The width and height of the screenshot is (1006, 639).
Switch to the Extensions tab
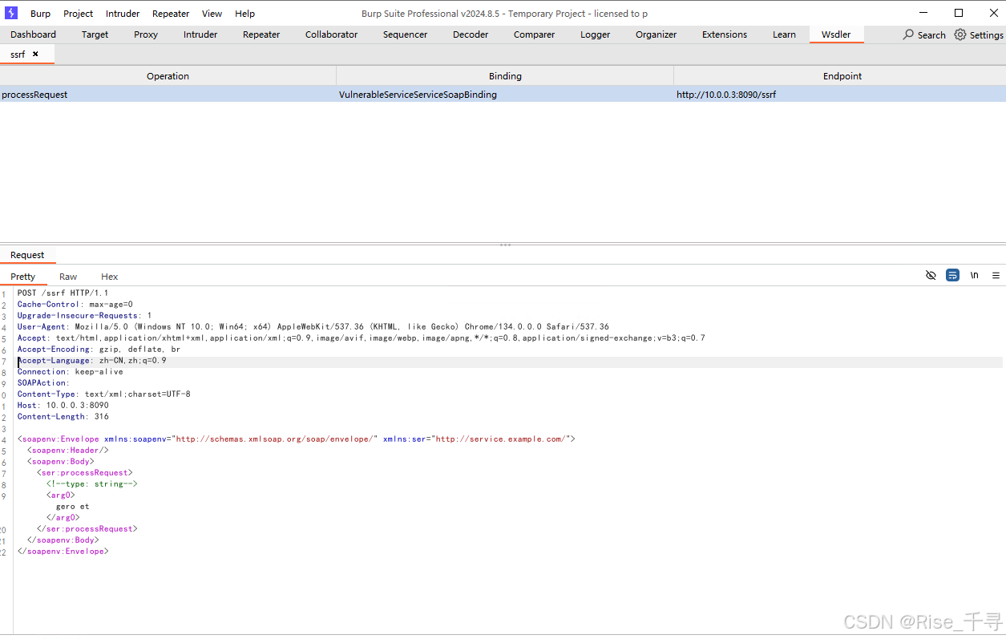(725, 34)
